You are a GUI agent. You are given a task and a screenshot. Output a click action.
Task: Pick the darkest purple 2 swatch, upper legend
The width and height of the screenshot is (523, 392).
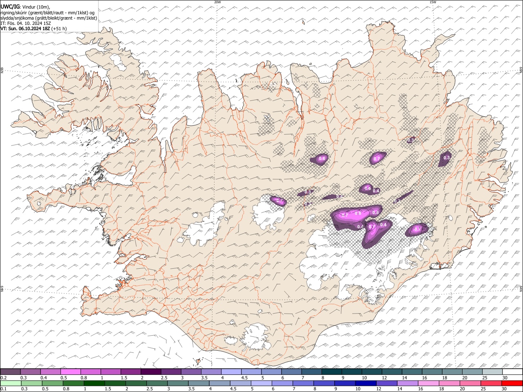tap(151, 372)
